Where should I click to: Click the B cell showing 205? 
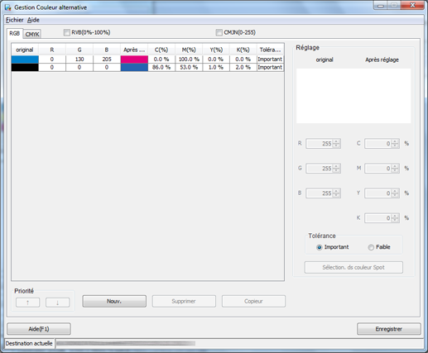tap(107, 60)
